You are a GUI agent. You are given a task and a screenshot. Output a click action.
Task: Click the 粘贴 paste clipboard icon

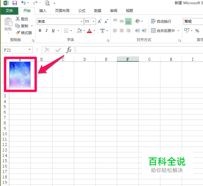(9, 22)
